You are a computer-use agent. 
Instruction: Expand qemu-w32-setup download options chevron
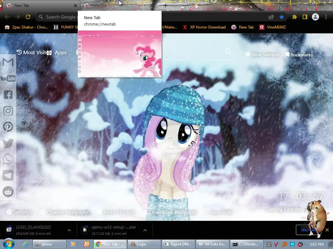tap(145, 230)
